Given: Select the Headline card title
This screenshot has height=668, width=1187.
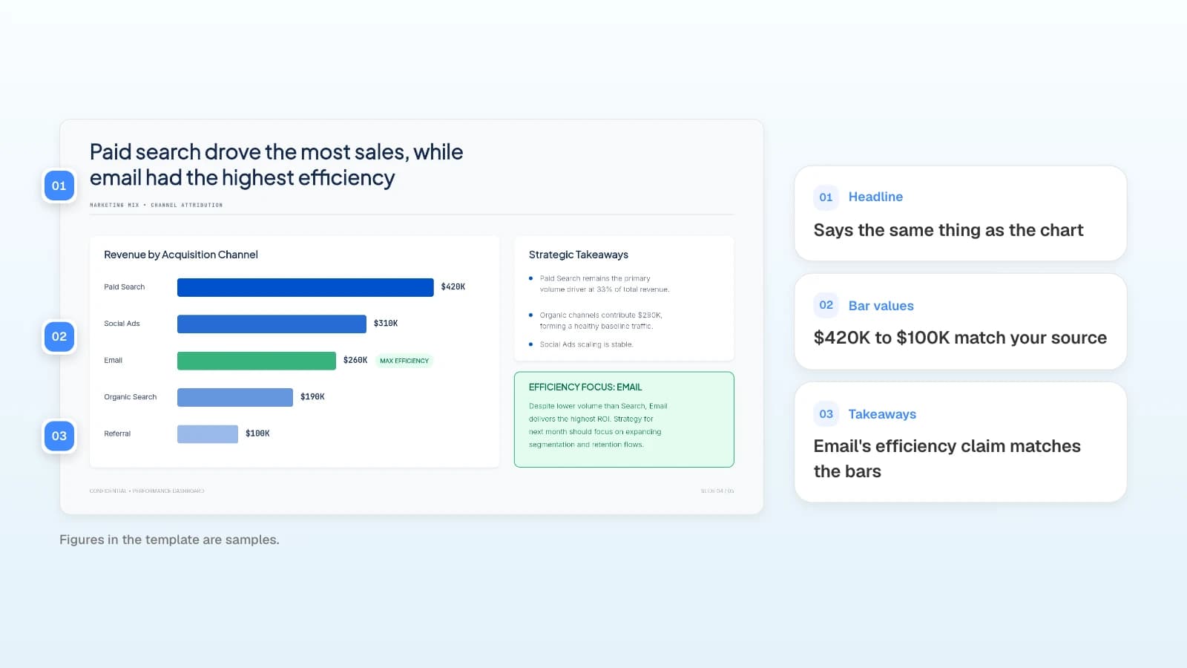Looking at the screenshot, I should click(875, 197).
